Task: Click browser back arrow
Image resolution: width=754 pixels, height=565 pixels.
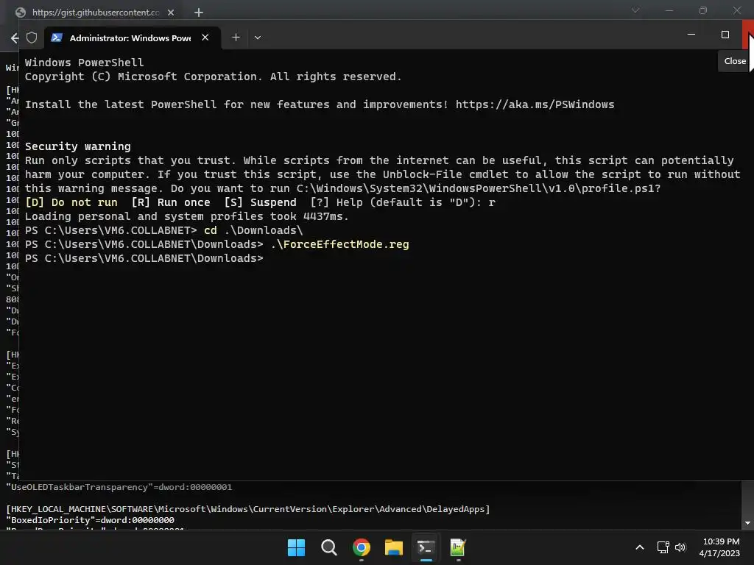Action: pos(14,38)
